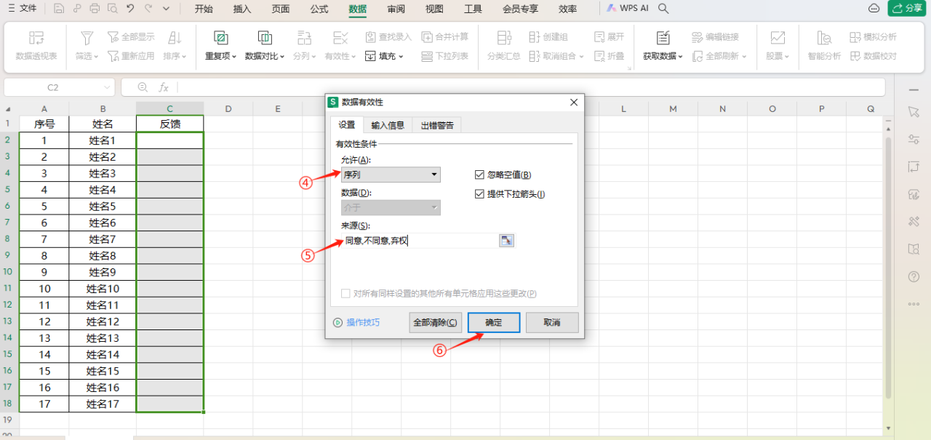This screenshot has width=931, height=440.
Task: Select the 设置 settings tab in dialog
Action: 346,125
